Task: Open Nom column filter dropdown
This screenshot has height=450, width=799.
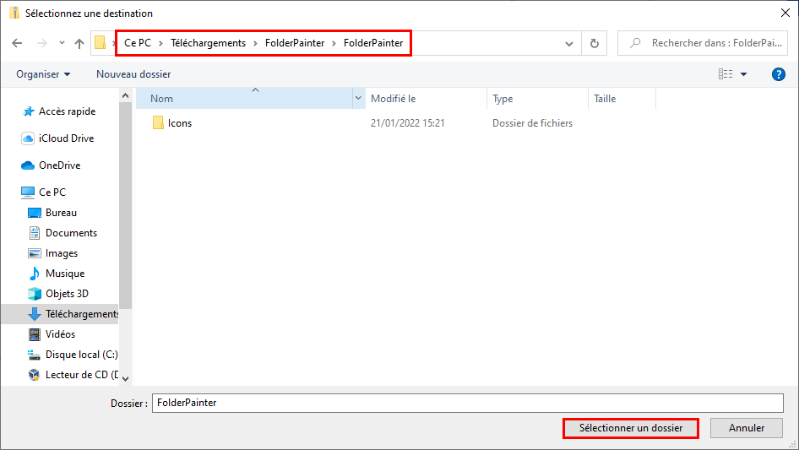Action: pos(358,98)
